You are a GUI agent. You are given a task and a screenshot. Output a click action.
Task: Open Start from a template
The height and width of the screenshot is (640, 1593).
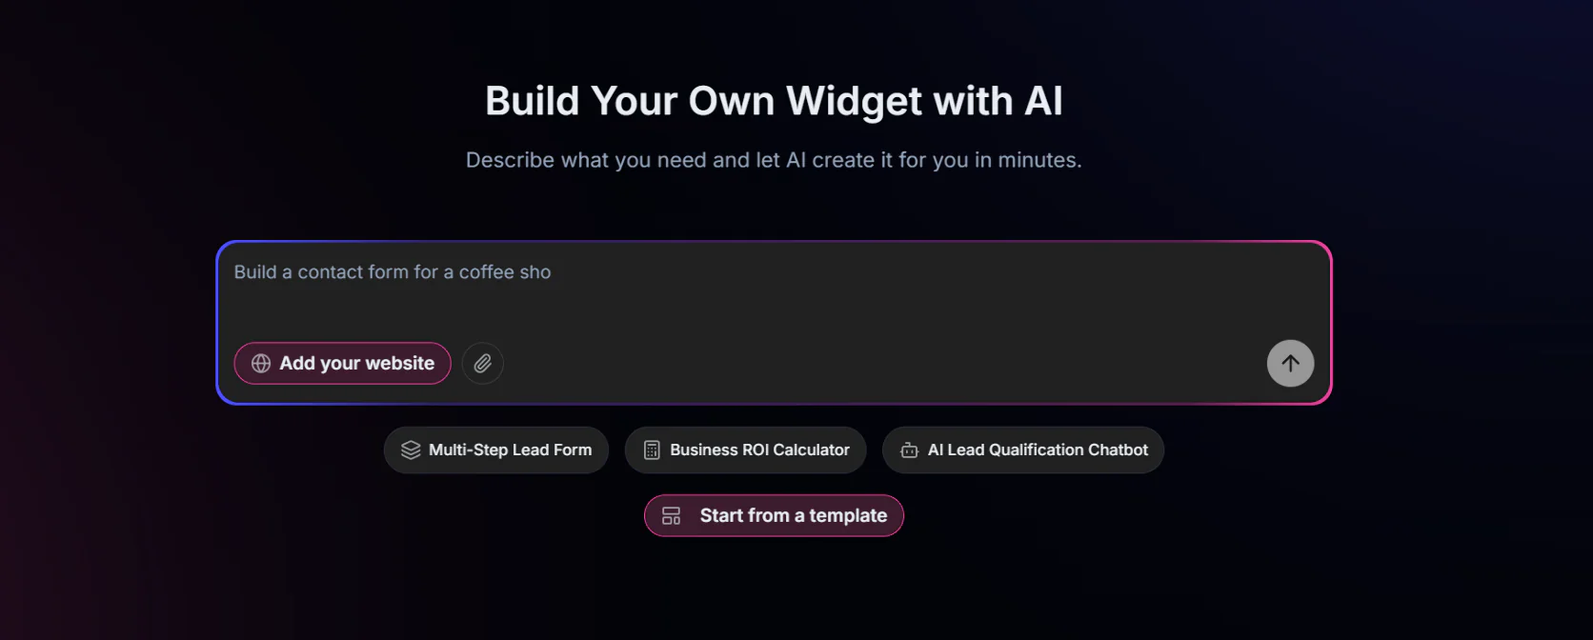click(x=774, y=515)
